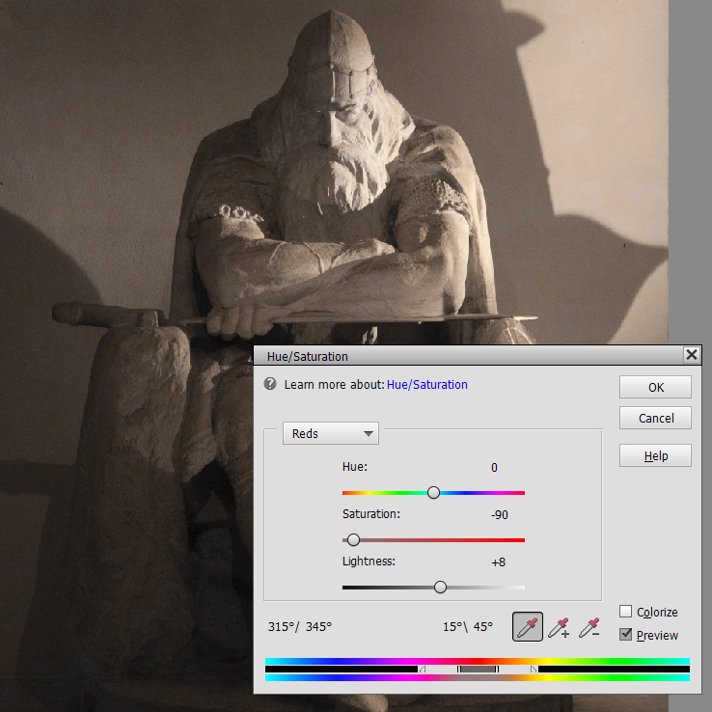Click the Lightness slider handle
The height and width of the screenshot is (712, 712).
click(x=441, y=587)
